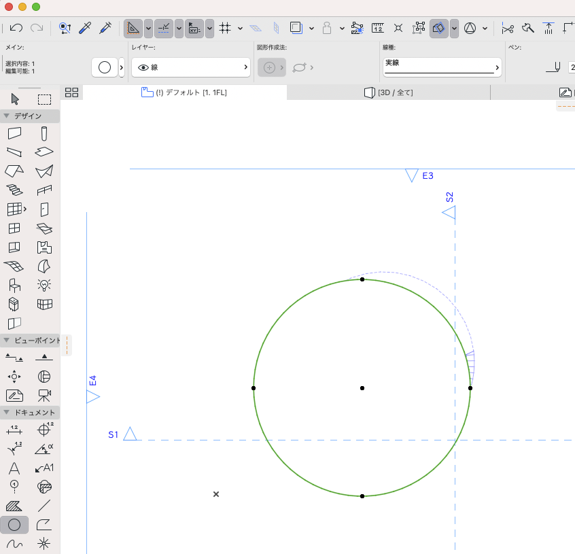Select the Dimension tool
The width and height of the screenshot is (575, 554).
point(14,430)
